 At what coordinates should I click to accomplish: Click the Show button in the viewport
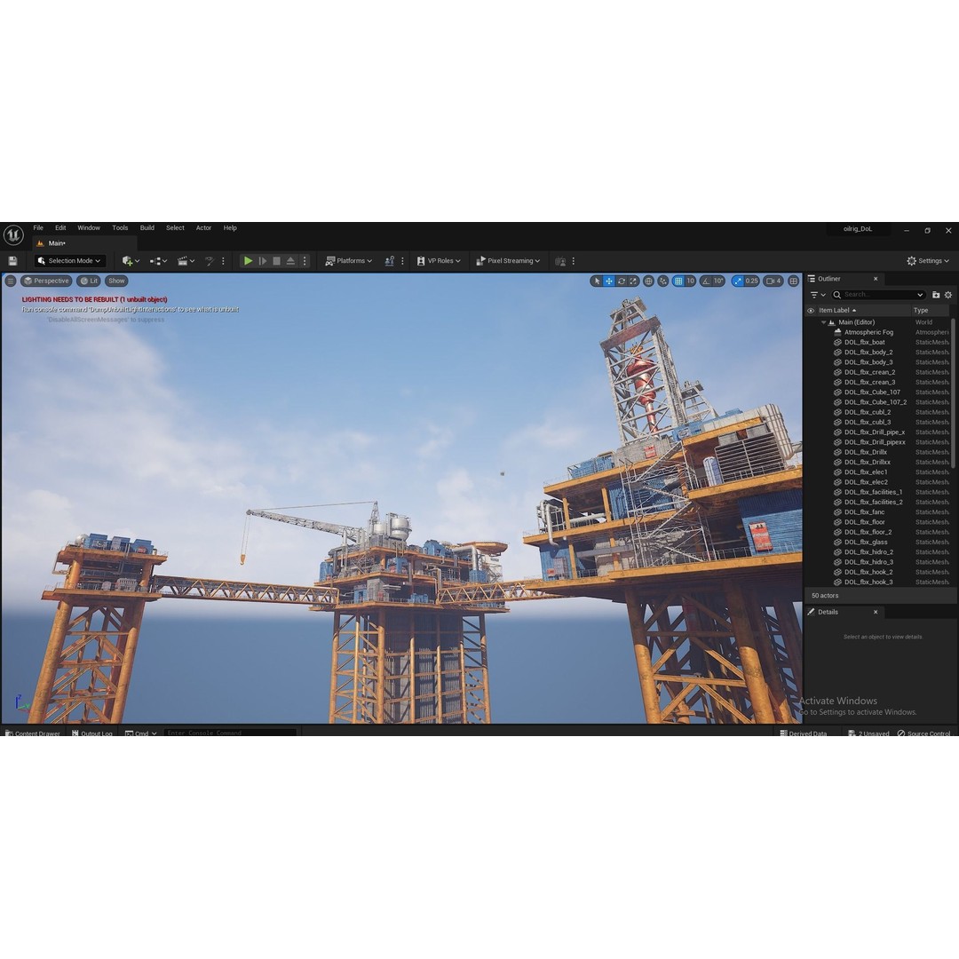tap(116, 281)
